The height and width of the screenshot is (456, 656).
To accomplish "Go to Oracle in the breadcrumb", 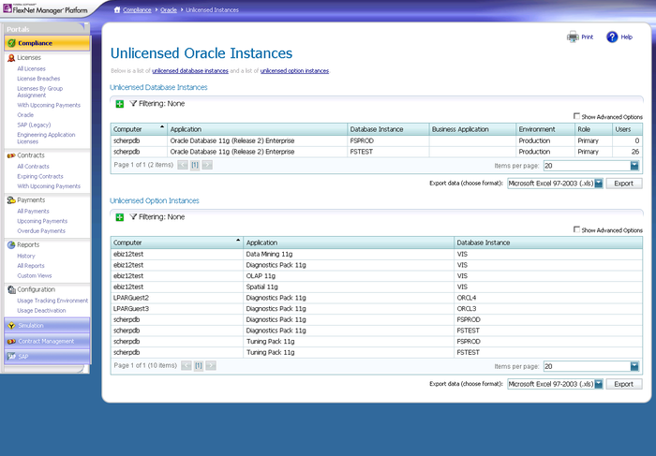I will click(x=169, y=9).
